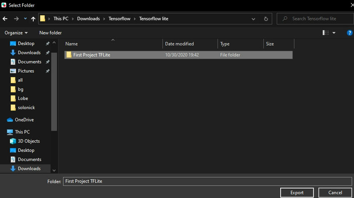354x198 pixels.
Task: Select This PC in navigation pane
Action: pyautogui.click(x=22, y=132)
